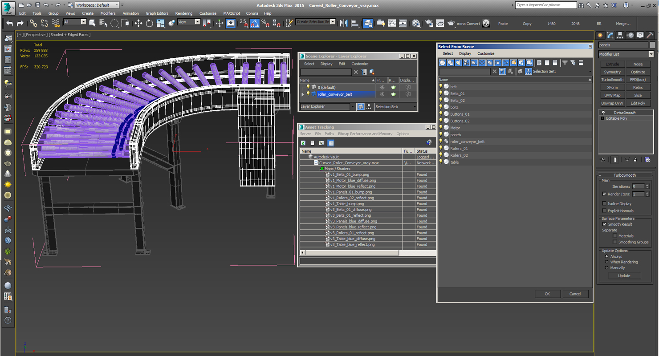This screenshot has height=356, width=659.
Task: Save file using floppy disk icon
Action: tap(37, 5)
